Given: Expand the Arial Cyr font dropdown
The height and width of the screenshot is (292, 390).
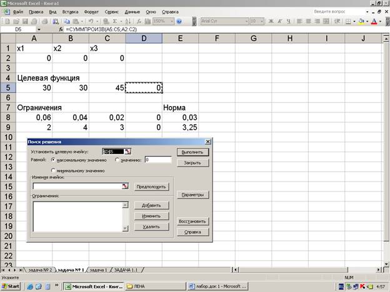Looking at the screenshot, I should click(x=244, y=21).
